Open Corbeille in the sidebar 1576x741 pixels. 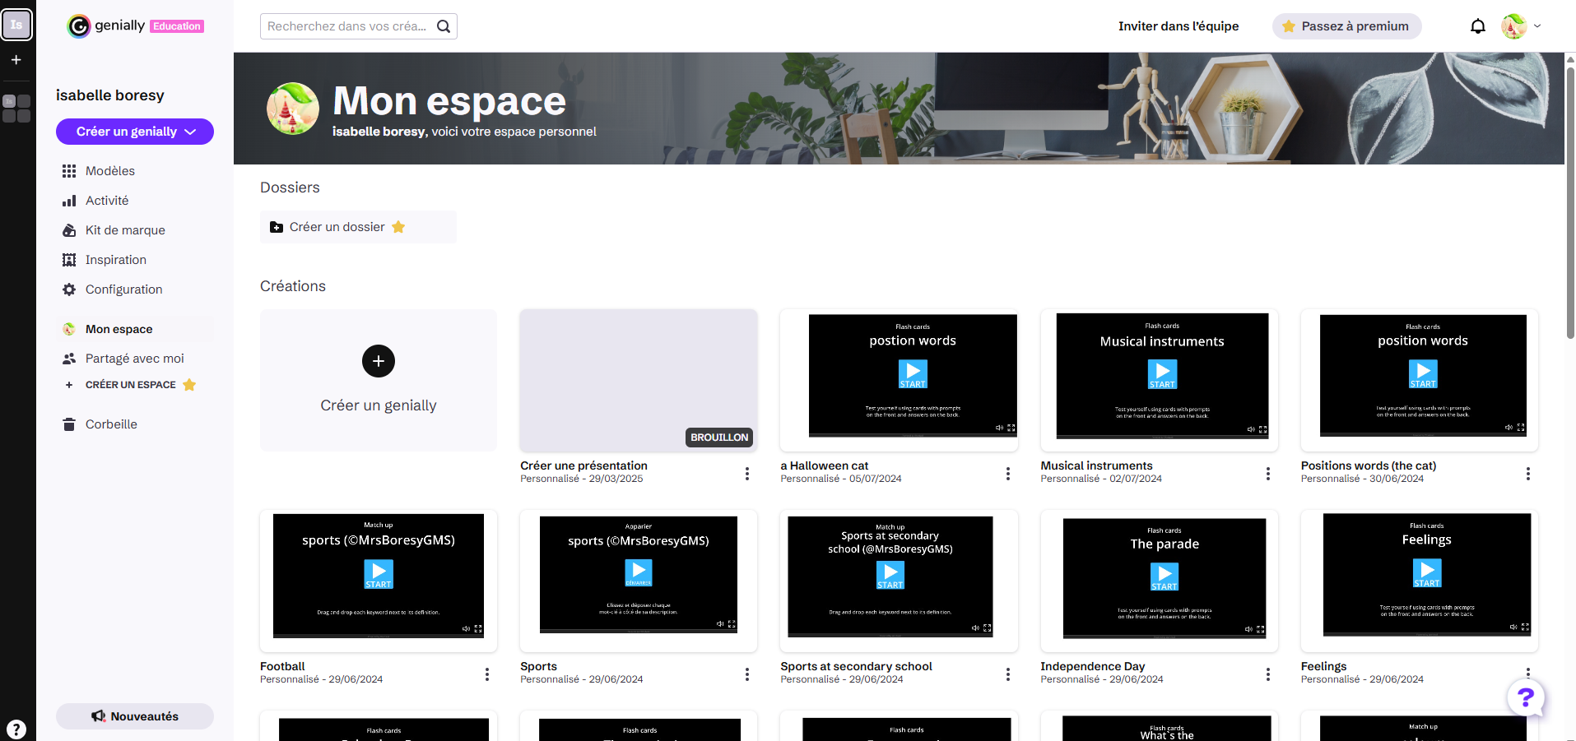click(x=111, y=424)
